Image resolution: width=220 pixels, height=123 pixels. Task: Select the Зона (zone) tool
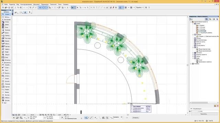(x=6, y=57)
